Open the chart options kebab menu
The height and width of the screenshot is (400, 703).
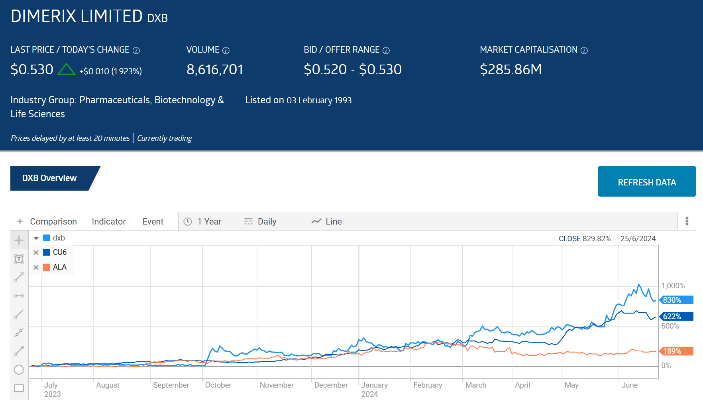[x=687, y=221]
